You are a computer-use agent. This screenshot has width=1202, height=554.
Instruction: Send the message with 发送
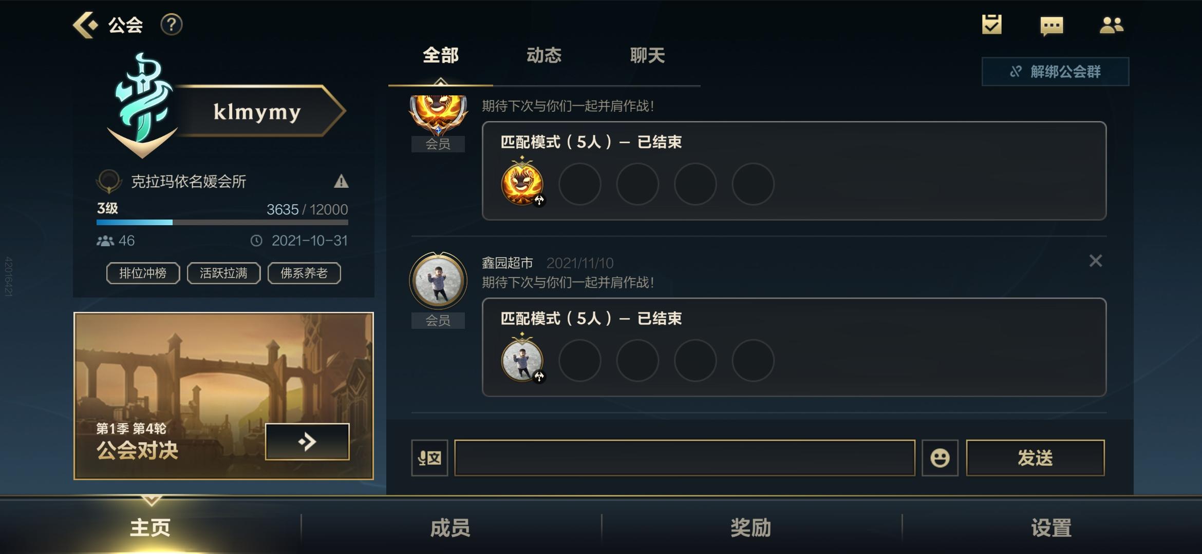[1035, 458]
